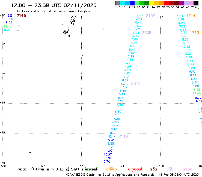Select the wave height reading 5.21
This screenshot has width=202, height=177.
tap(136, 33)
